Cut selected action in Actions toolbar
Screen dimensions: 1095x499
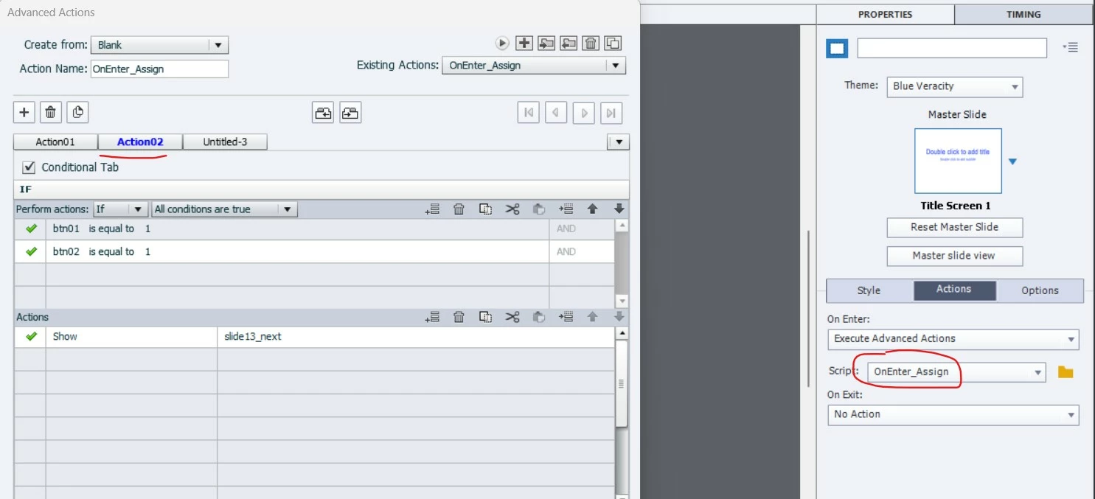click(512, 317)
